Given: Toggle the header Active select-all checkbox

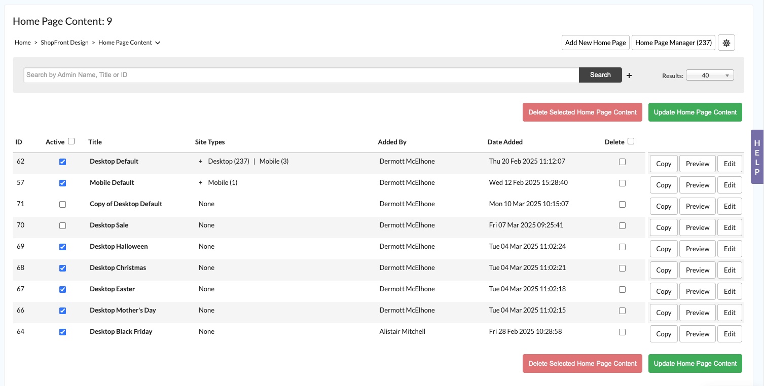Looking at the screenshot, I should pyautogui.click(x=71, y=141).
